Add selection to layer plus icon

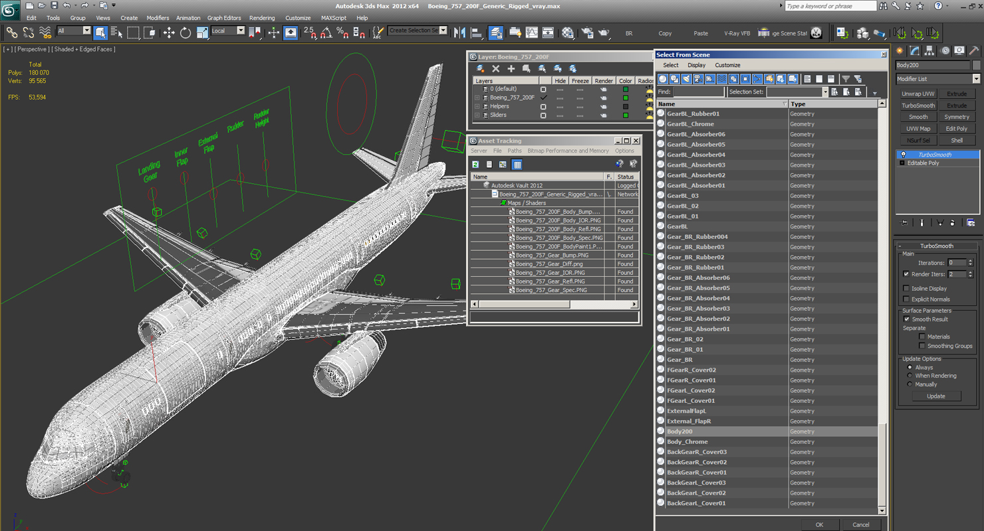tap(511, 68)
